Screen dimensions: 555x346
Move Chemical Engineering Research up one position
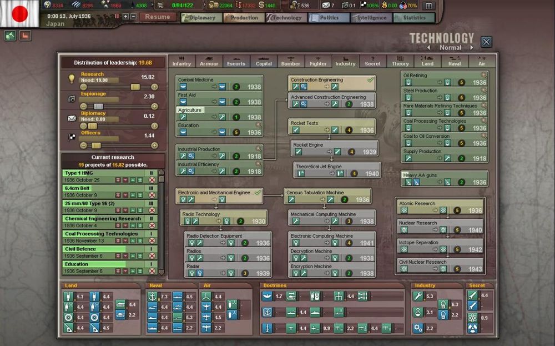[133, 225]
